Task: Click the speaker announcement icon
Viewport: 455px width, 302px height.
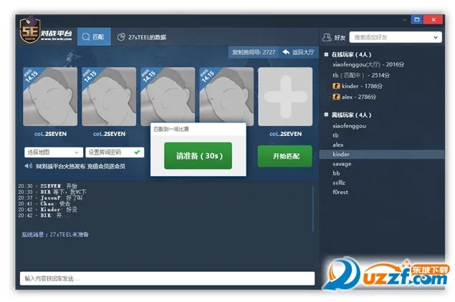Action: (28, 165)
